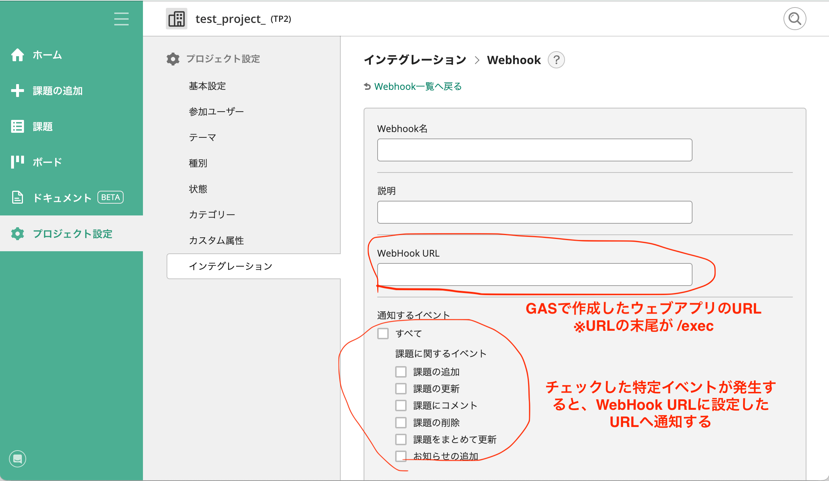Tick the 課題にコメント checkbox

click(x=401, y=405)
